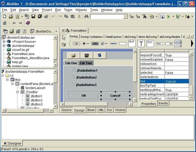The height and width of the screenshot is (152, 196).
Task: Open the File menu
Action: coord(5,10)
